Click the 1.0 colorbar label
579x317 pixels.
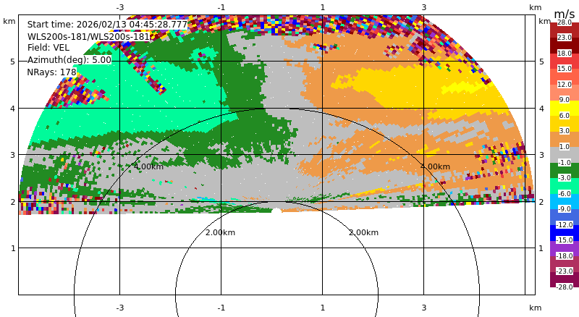pyautogui.click(x=565, y=147)
